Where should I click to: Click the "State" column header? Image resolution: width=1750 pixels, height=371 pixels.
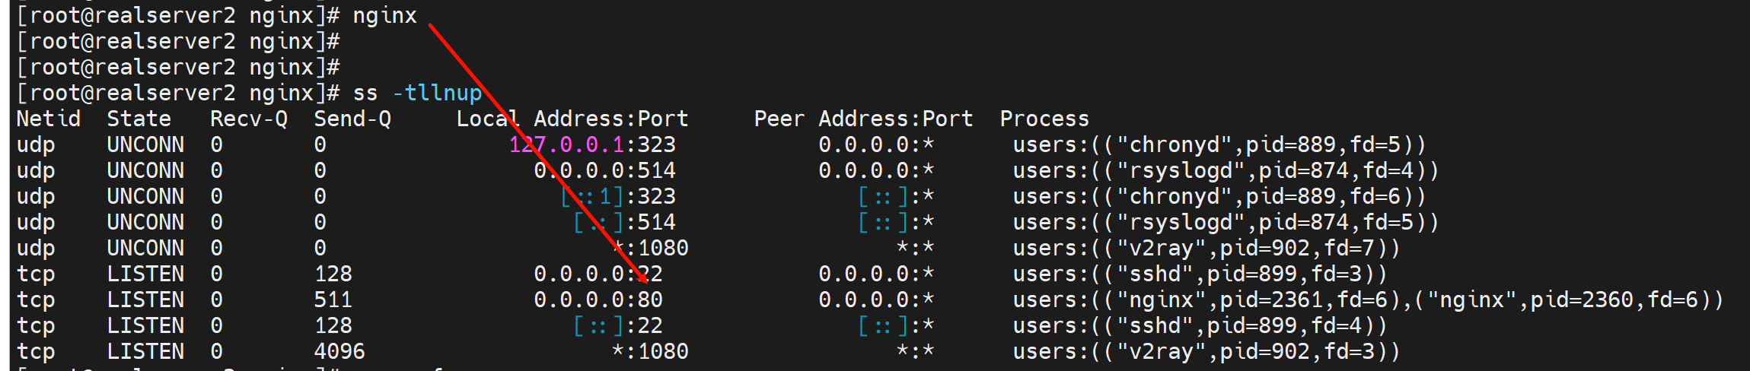click(x=139, y=119)
